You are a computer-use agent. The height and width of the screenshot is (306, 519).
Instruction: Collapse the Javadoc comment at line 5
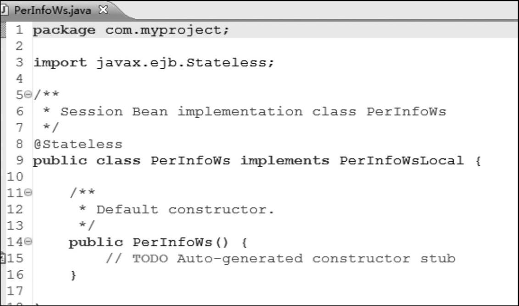tap(28, 95)
